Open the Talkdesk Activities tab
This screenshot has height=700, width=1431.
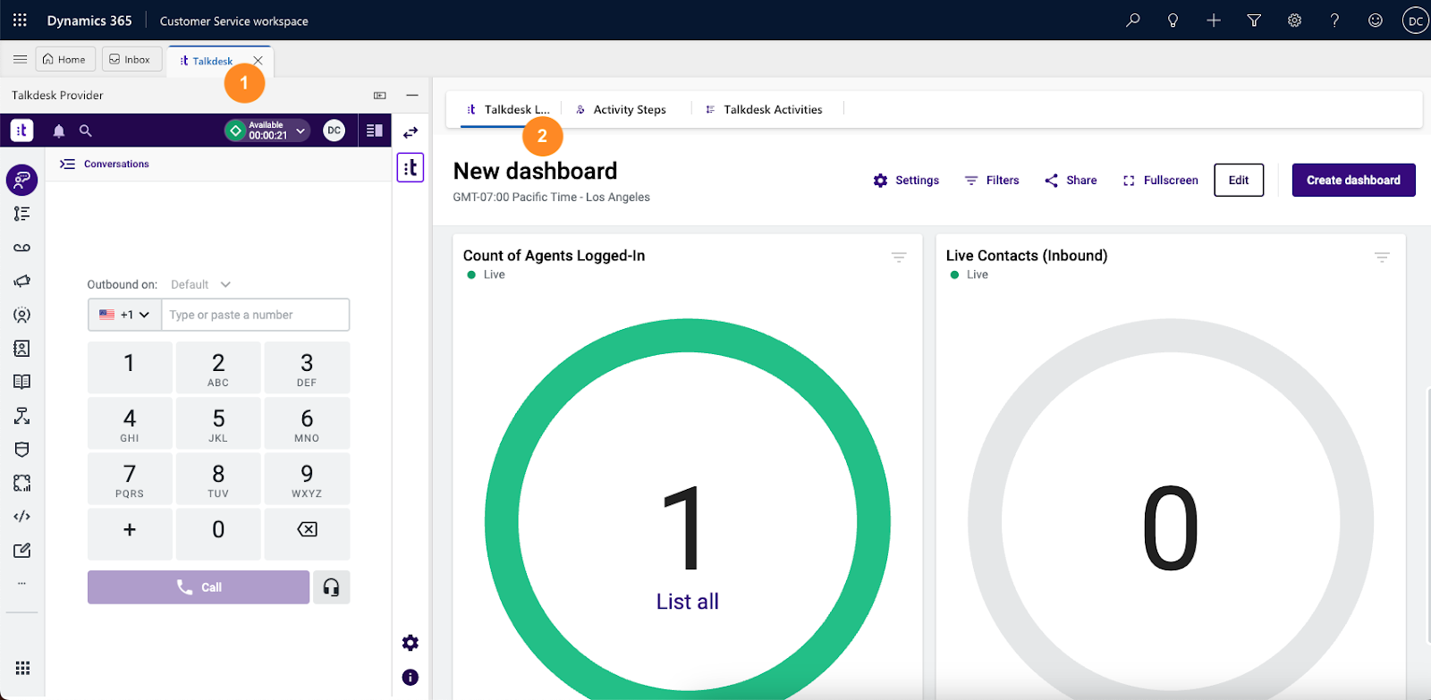764,110
